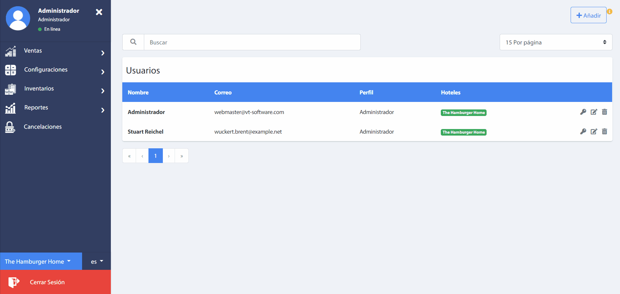The width and height of the screenshot is (620, 294).
Task: Click the orange info badge near Añadir
Action: click(x=610, y=12)
